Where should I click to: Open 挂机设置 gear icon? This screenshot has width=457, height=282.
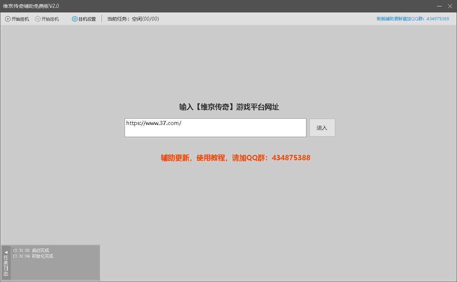tap(75, 19)
